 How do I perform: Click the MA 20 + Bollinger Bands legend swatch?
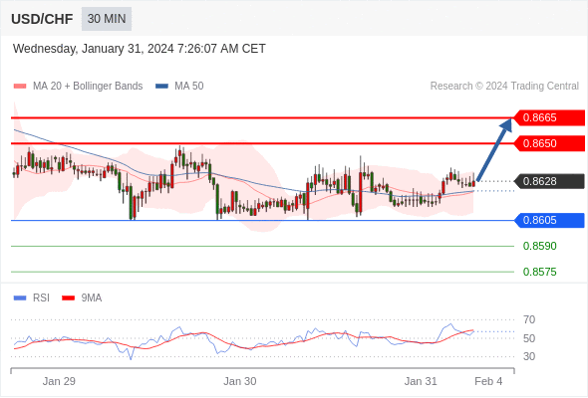[20, 87]
